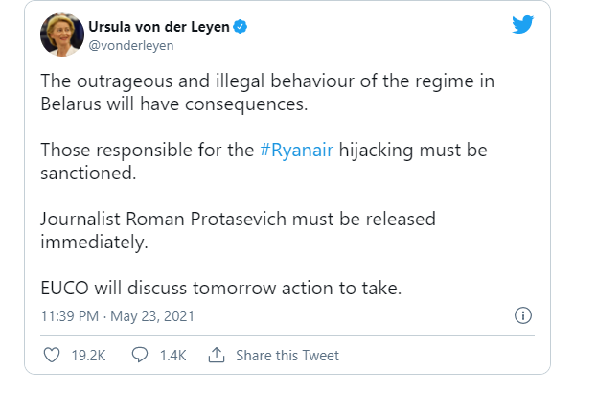The width and height of the screenshot is (597, 417).
Task: Open the @vonderleyen handle
Action: 132,45
